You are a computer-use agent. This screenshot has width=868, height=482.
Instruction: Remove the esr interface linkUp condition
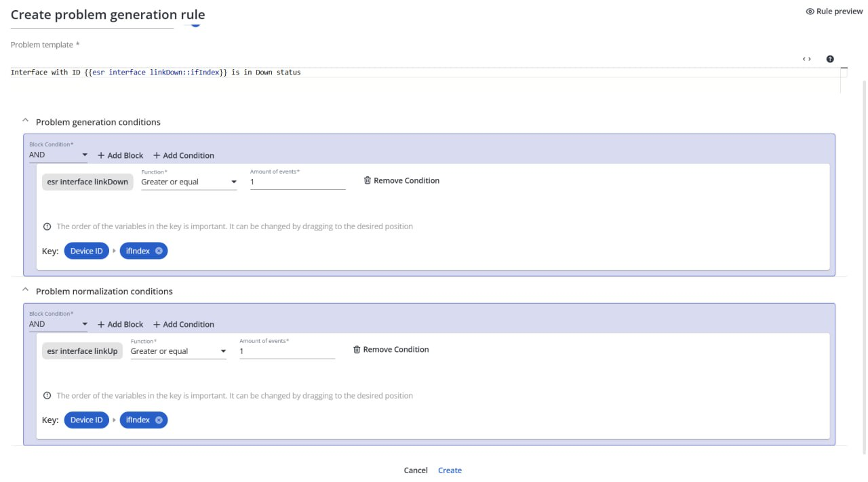click(391, 350)
